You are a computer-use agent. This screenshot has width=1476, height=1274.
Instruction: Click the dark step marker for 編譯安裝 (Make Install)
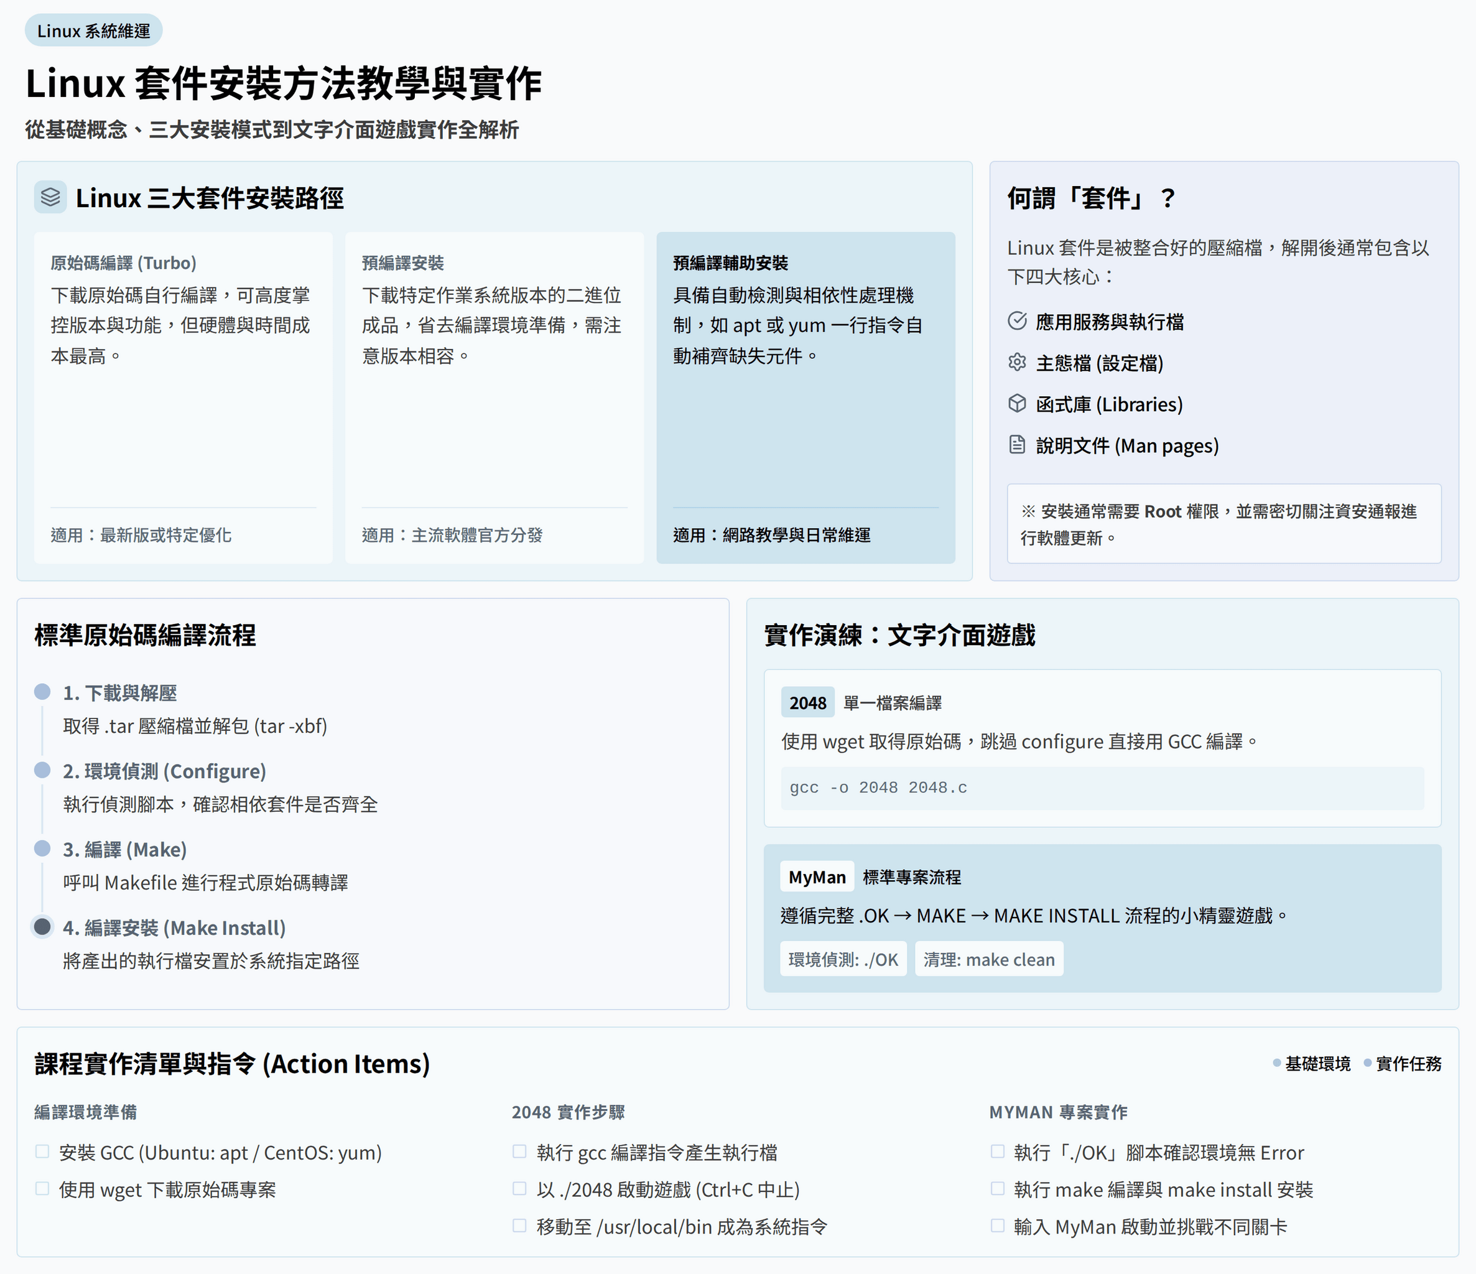coord(43,926)
